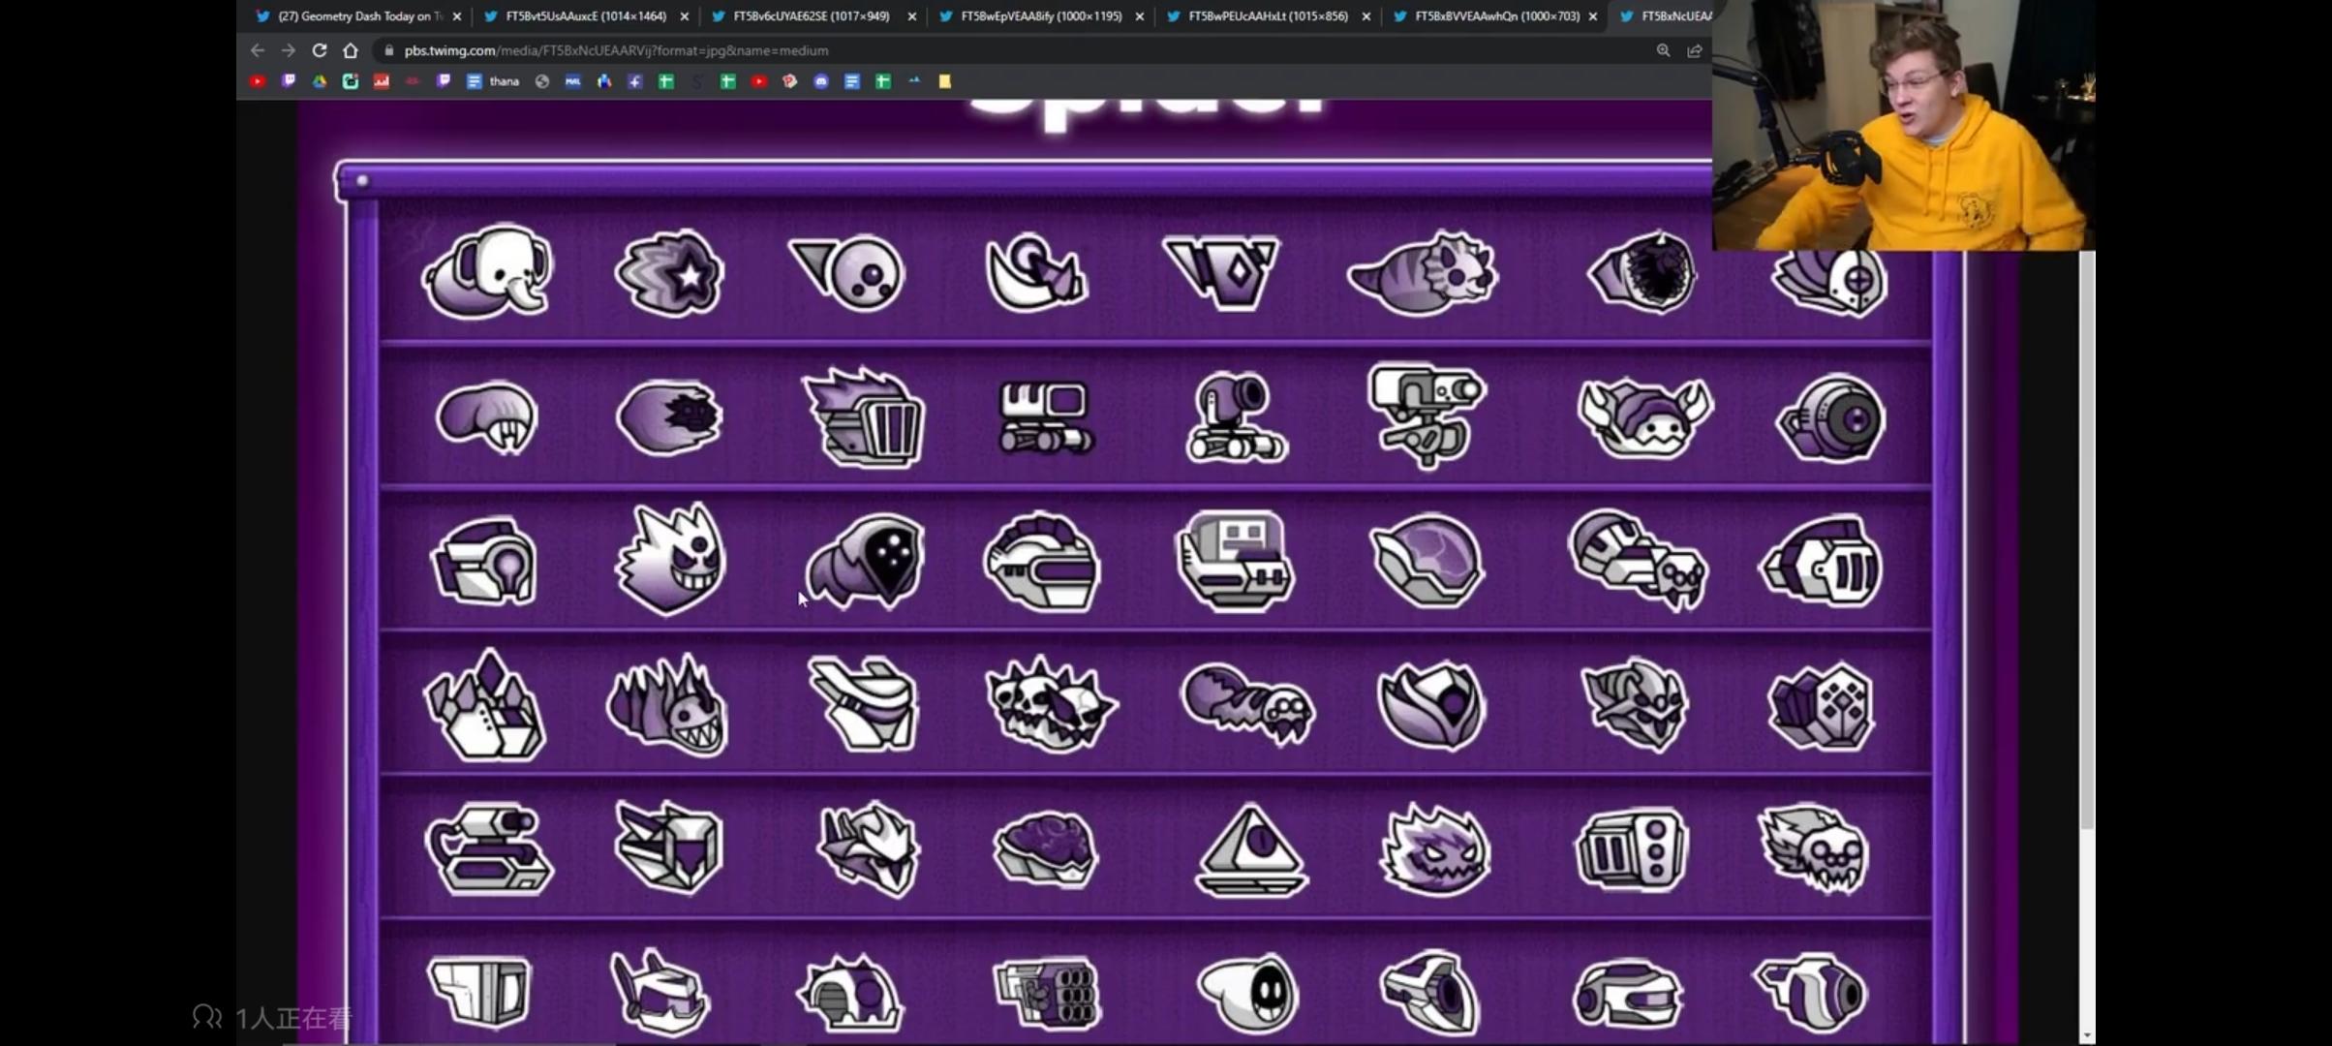The image size is (2332, 1046).
Task: Click the lock icon beside pbs.twimg.com
Action: (389, 50)
